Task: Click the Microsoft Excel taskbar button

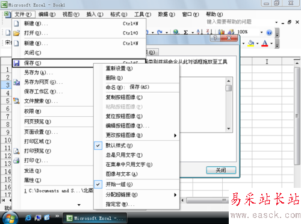Action: coord(95,218)
